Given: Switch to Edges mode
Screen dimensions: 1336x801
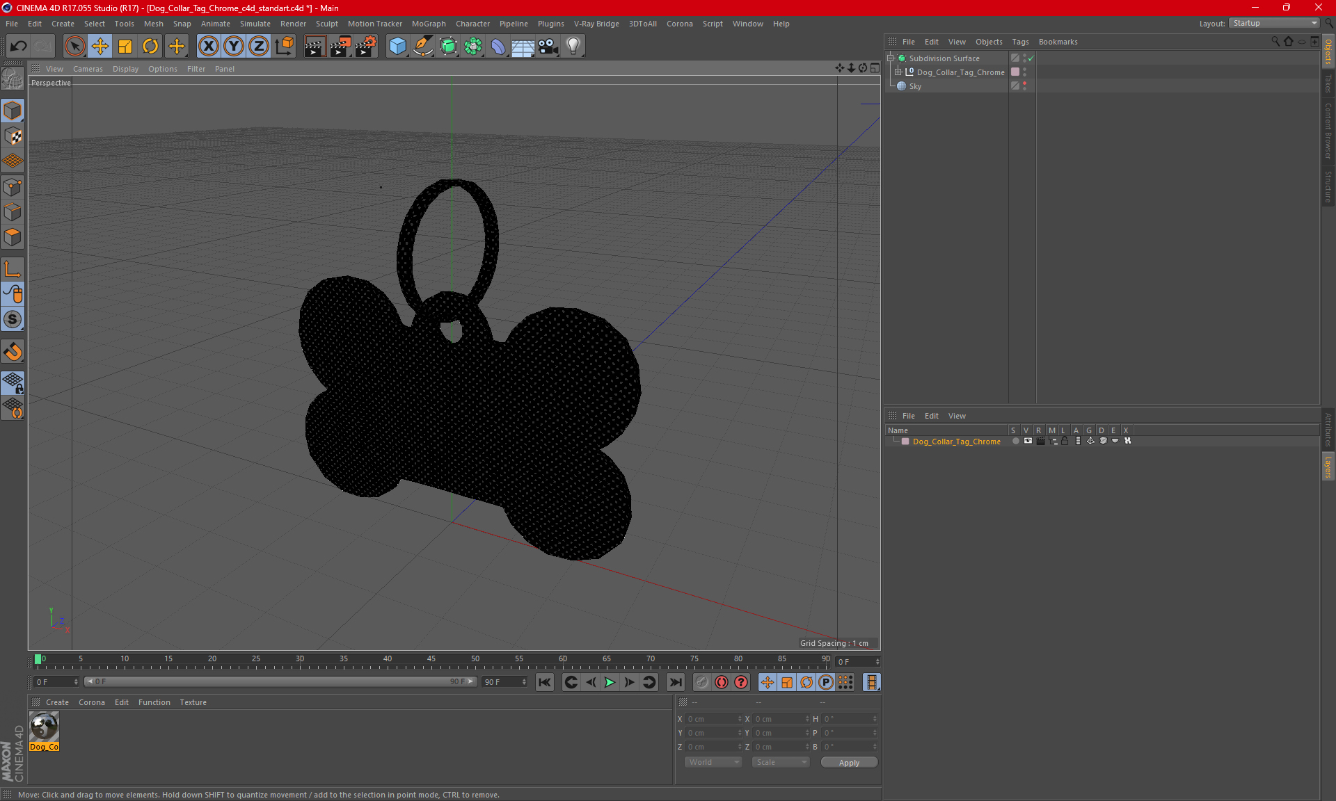Looking at the screenshot, I should 13,212.
